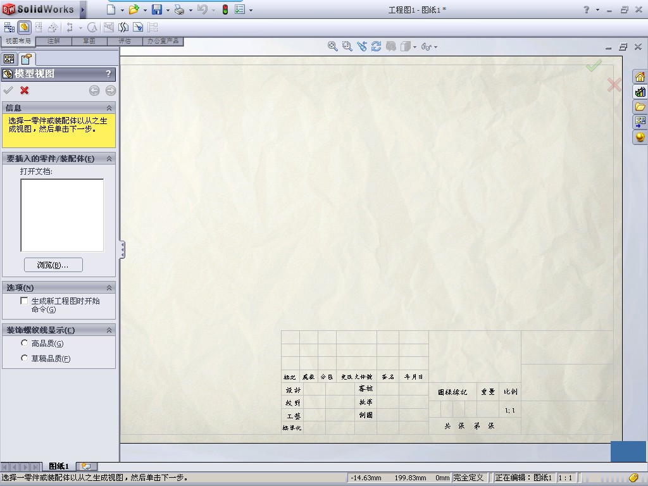Open Design Library task pane icon
This screenshot has width=648, height=486.
click(640, 92)
